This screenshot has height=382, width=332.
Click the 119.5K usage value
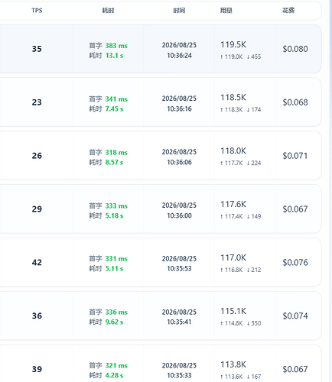tap(233, 44)
